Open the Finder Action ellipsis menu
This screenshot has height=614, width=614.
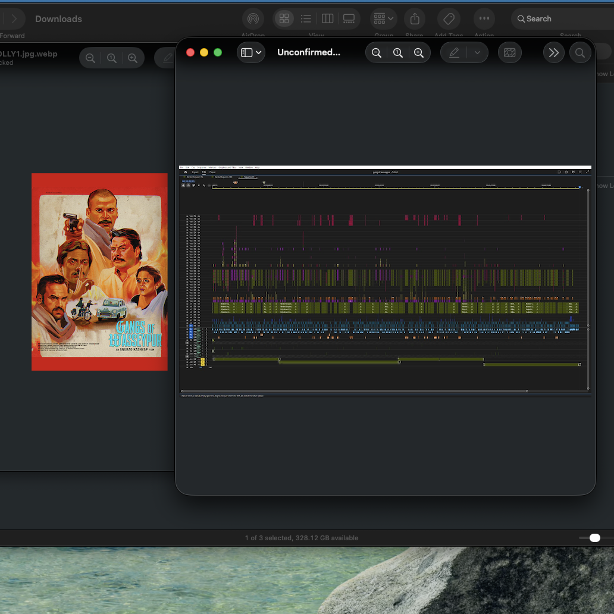pyautogui.click(x=484, y=19)
